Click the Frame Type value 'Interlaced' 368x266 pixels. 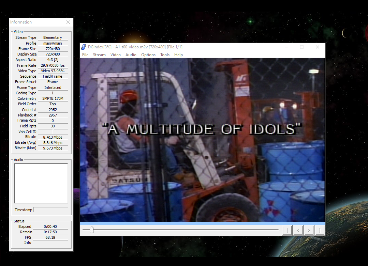pyautogui.click(x=53, y=88)
